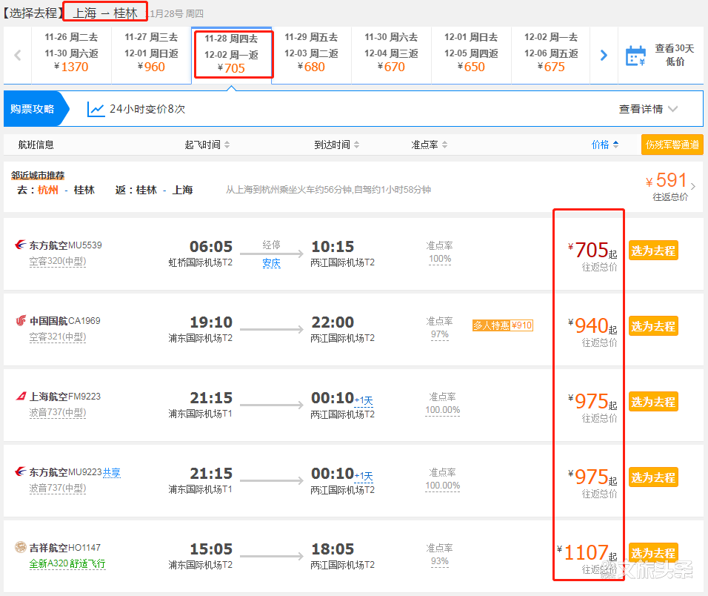The width and height of the screenshot is (708, 596).
Task: Open nearby city recommendation arrow next to ¥591
Action: [x=693, y=186]
